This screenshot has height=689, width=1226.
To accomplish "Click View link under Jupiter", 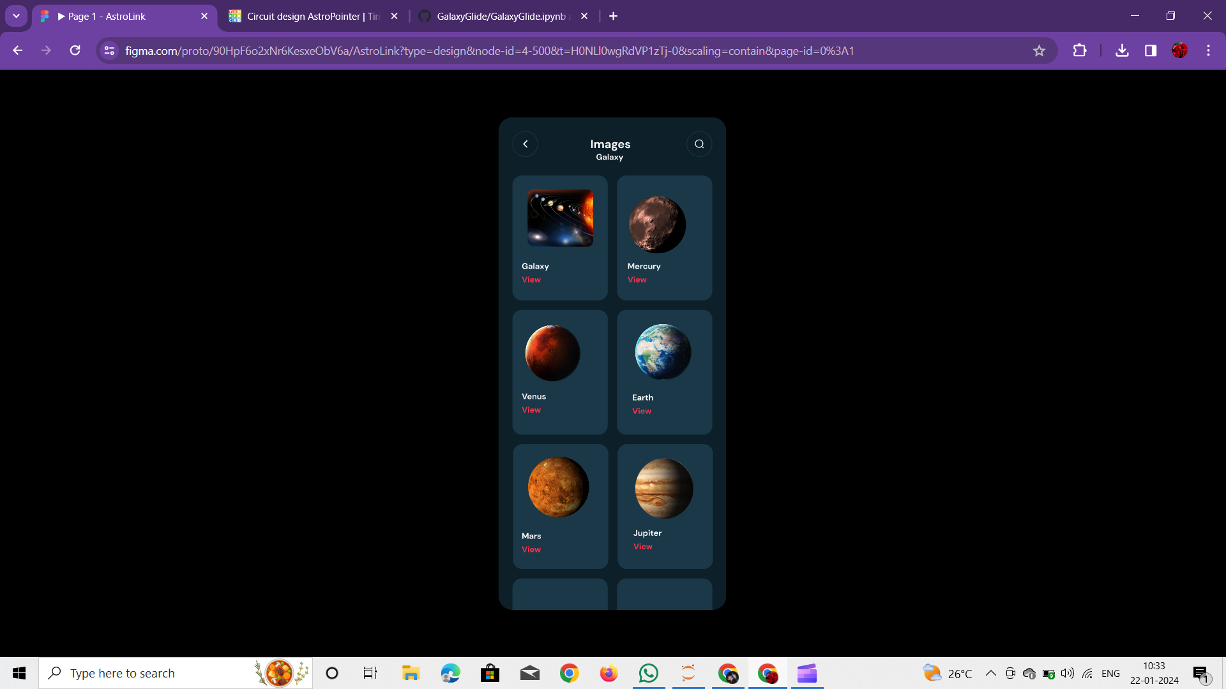I will (x=642, y=547).
